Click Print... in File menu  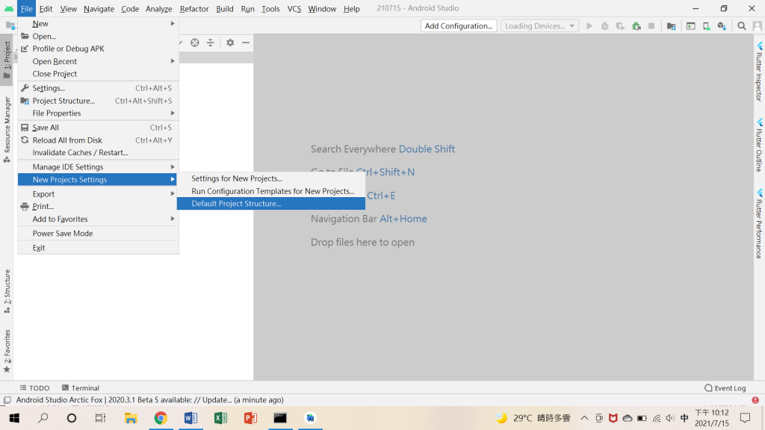[x=98, y=207]
